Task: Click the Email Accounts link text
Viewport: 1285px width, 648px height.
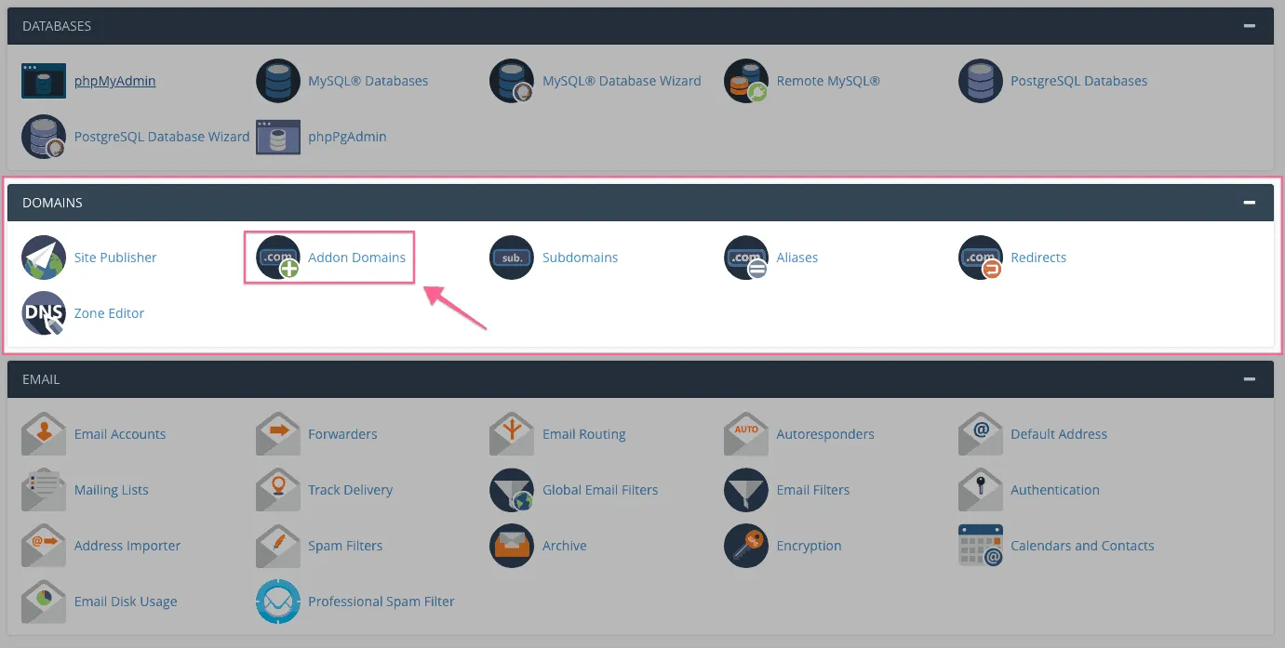Action: tap(120, 434)
